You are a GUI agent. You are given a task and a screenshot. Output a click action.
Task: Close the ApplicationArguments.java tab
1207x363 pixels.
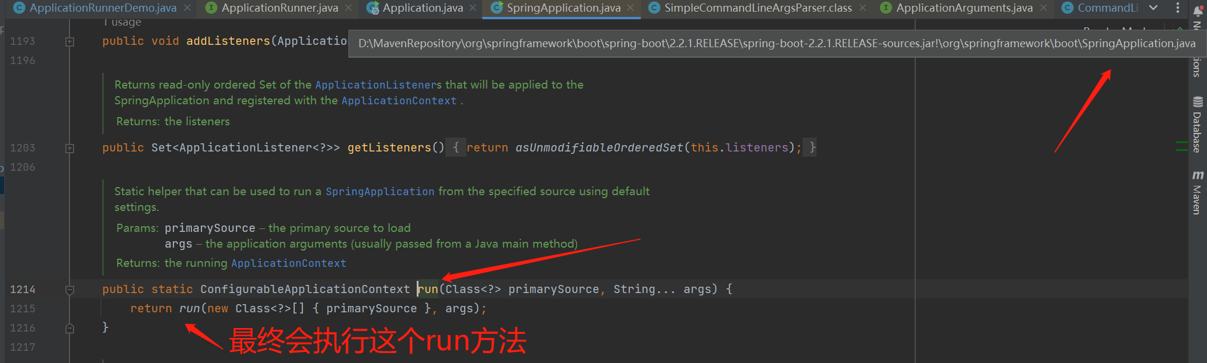[x=1043, y=8]
